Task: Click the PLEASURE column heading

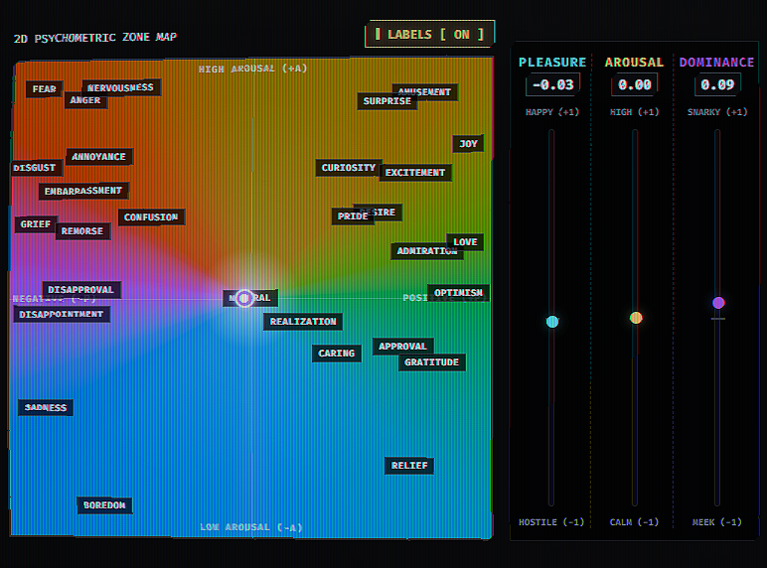Action: tap(552, 63)
